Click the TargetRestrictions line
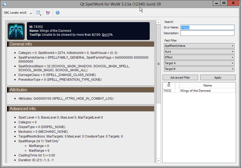 [x=71, y=136]
